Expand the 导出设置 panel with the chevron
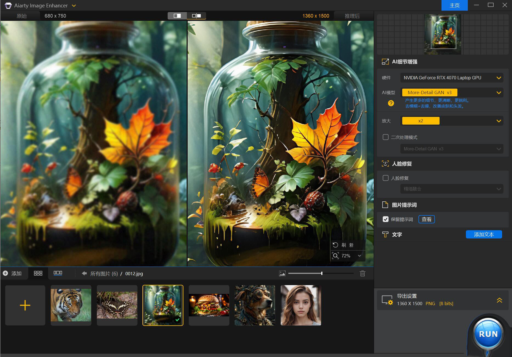 click(499, 300)
